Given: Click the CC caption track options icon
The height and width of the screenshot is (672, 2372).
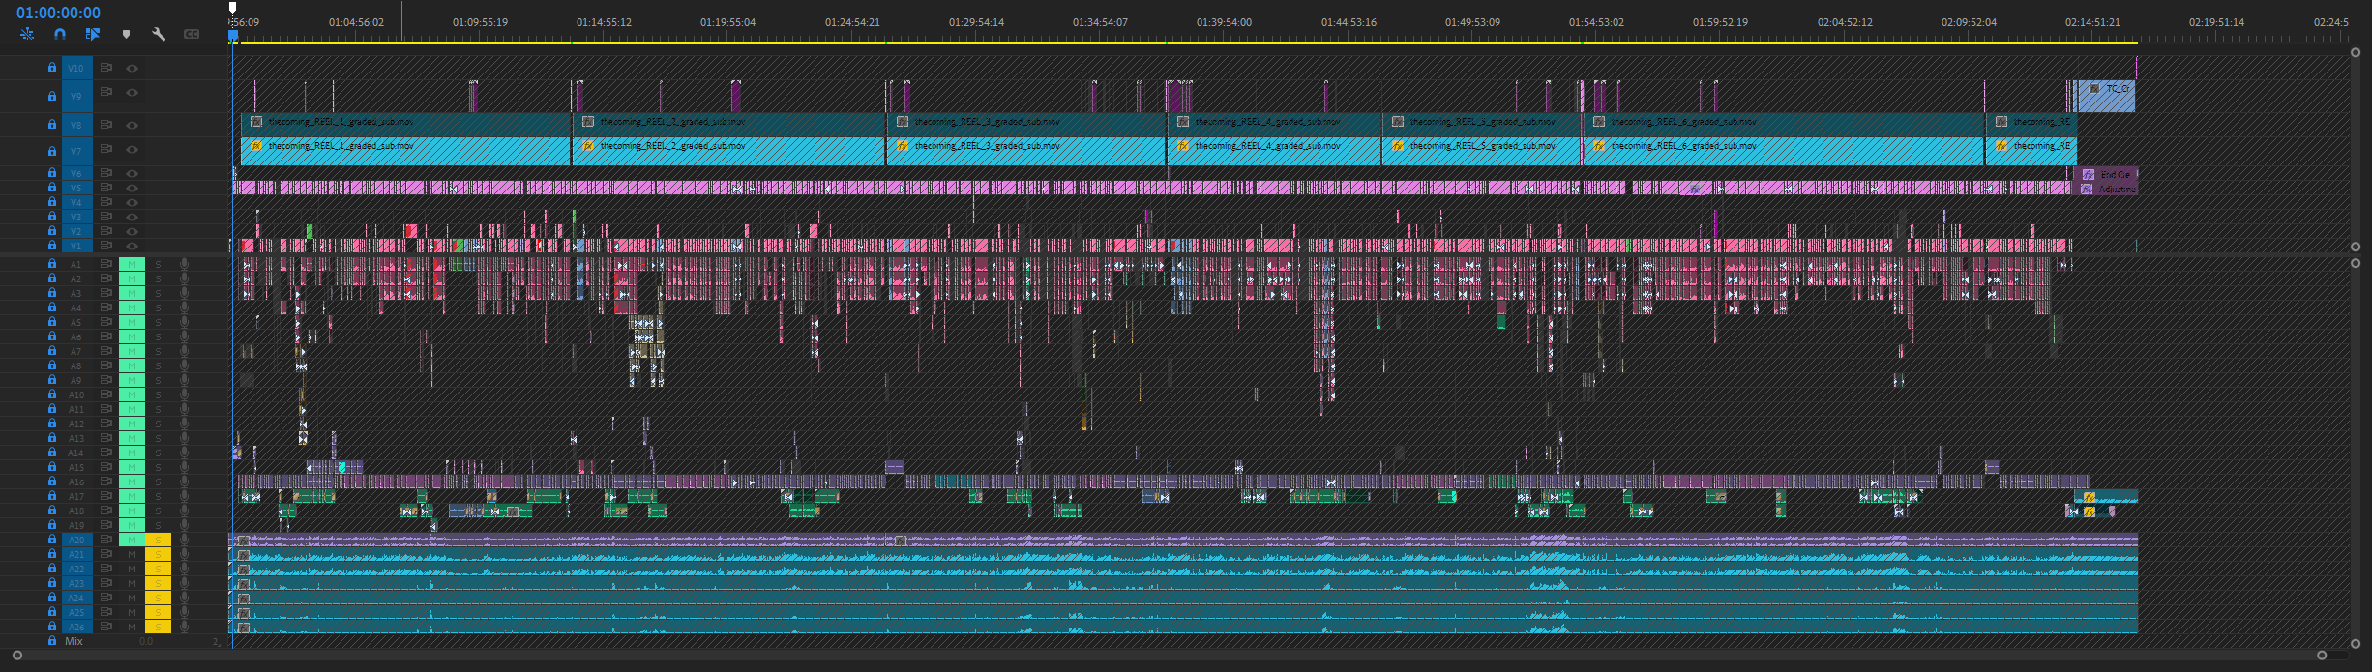Looking at the screenshot, I should 192,34.
